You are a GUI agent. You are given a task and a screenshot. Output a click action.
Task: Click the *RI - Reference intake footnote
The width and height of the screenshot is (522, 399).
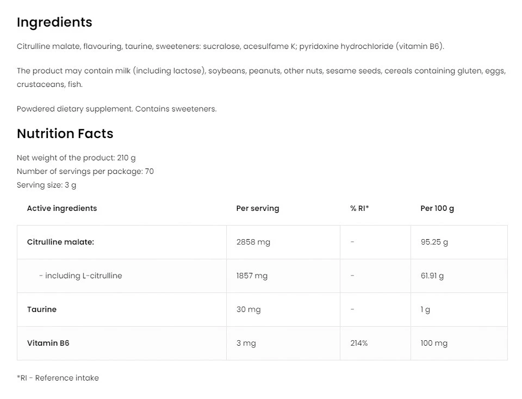pyautogui.click(x=58, y=378)
